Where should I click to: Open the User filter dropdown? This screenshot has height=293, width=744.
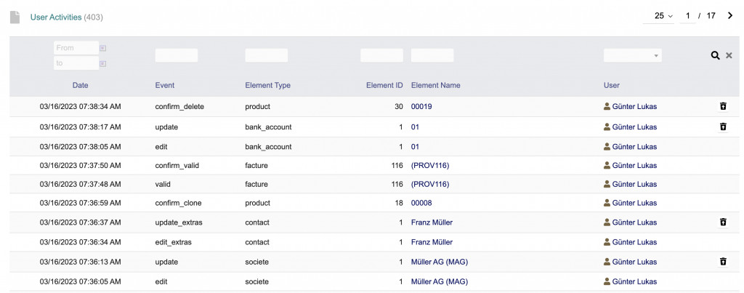pos(632,55)
